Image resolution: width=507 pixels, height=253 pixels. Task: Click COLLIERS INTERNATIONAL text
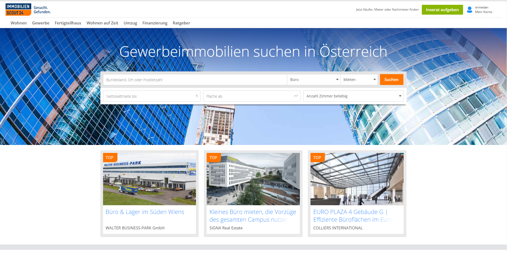(338, 228)
